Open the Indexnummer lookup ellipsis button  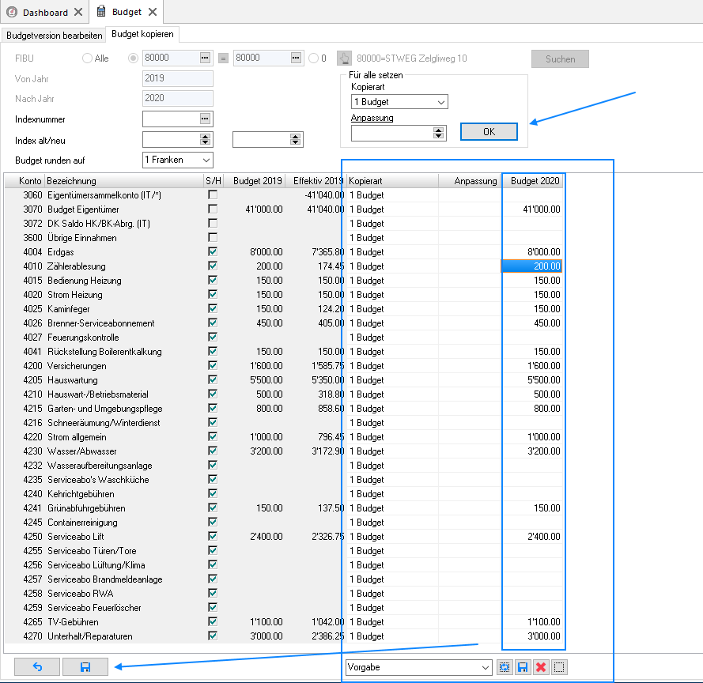[205, 119]
